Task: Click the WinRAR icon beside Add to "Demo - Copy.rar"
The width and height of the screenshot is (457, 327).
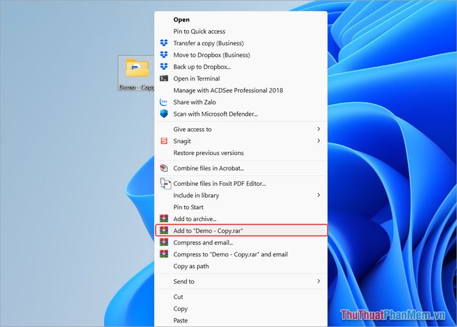Action: click(164, 230)
